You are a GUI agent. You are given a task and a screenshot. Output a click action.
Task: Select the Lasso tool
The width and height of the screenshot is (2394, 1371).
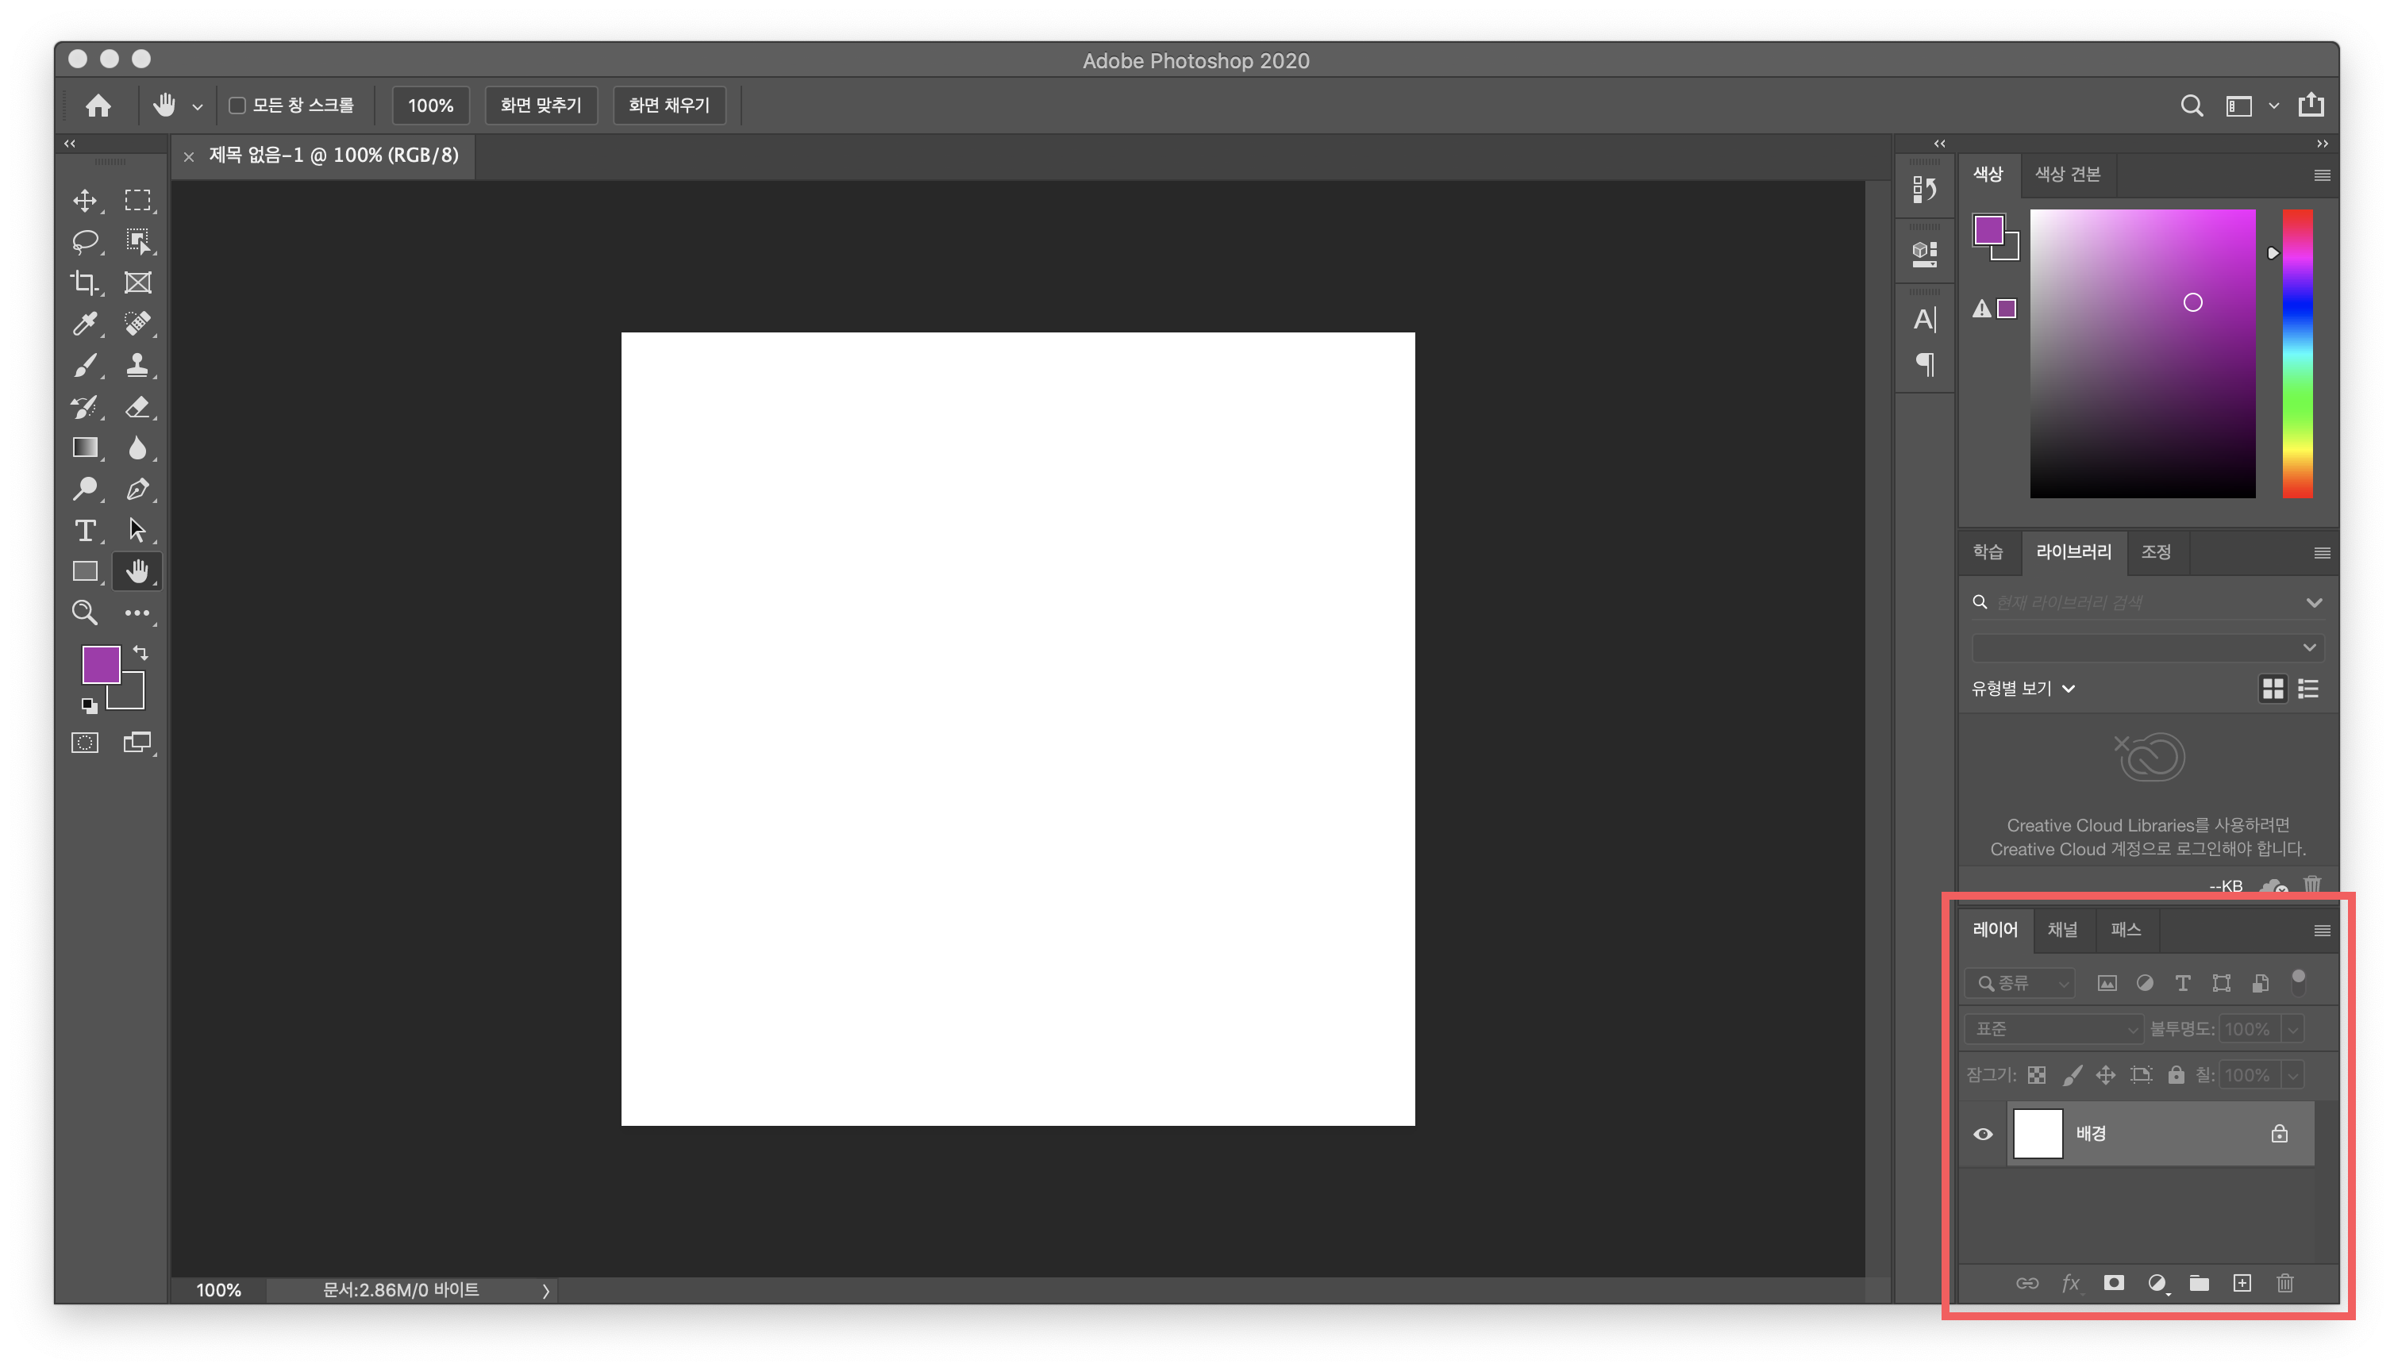click(85, 241)
